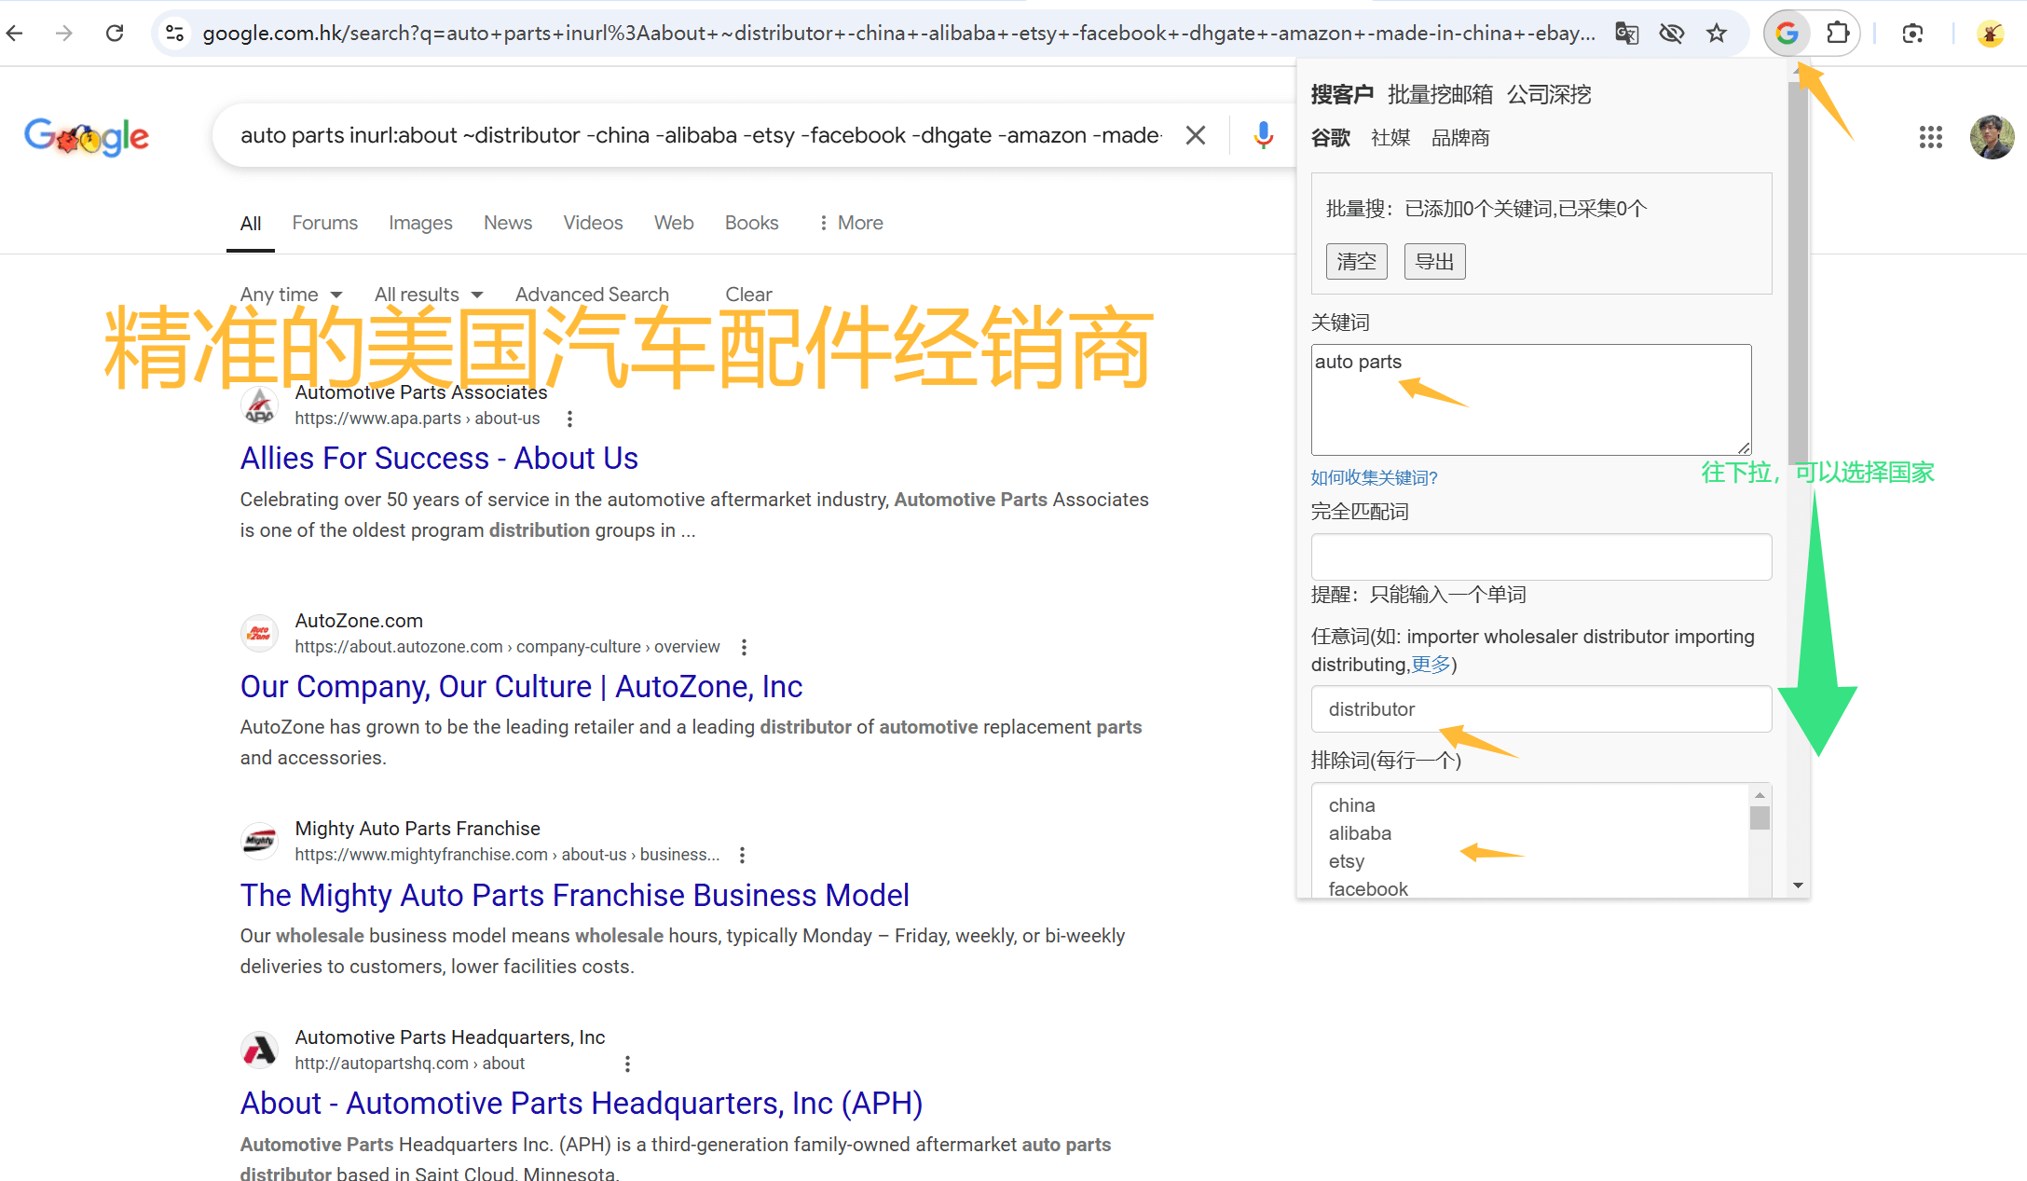Click the translate page icon
The width and height of the screenshot is (2027, 1181).
click(x=1626, y=34)
